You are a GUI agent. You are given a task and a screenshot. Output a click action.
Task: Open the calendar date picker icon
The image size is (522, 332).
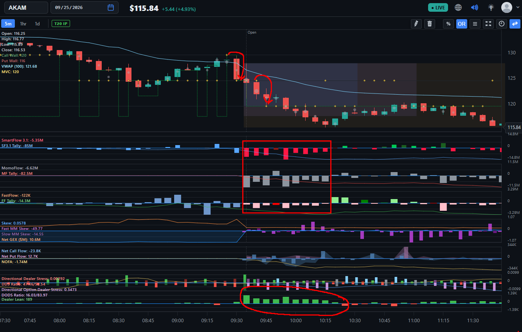(110, 7)
